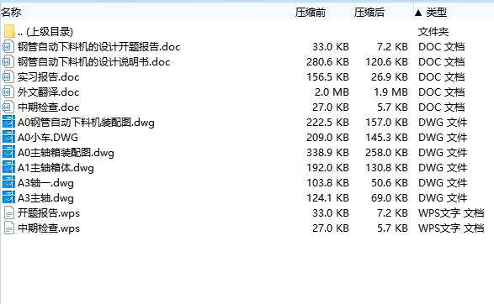Click the 192.0 KB original size value
Screen dimensions: 494x304
pos(327,168)
